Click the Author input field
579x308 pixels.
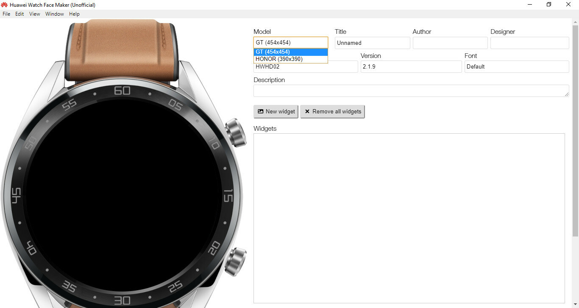pyautogui.click(x=450, y=43)
